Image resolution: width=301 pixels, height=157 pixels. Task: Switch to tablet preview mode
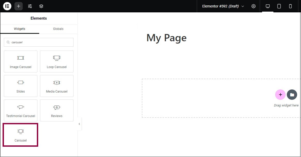(279, 6)
